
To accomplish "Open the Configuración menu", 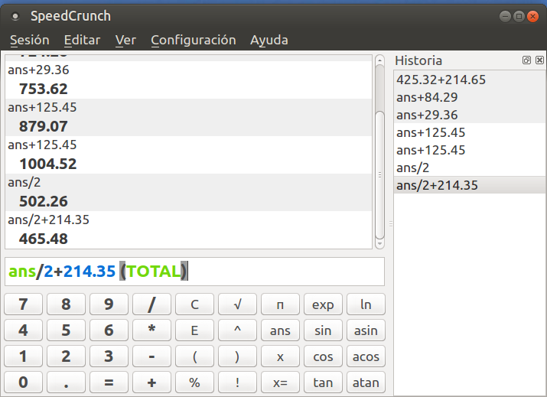I will click(194, 40).
